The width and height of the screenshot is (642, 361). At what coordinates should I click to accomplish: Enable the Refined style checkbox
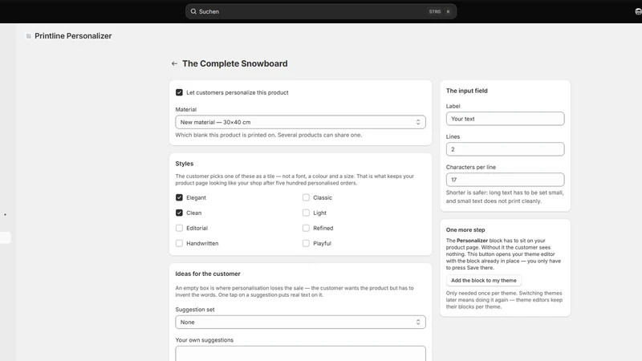306,228
